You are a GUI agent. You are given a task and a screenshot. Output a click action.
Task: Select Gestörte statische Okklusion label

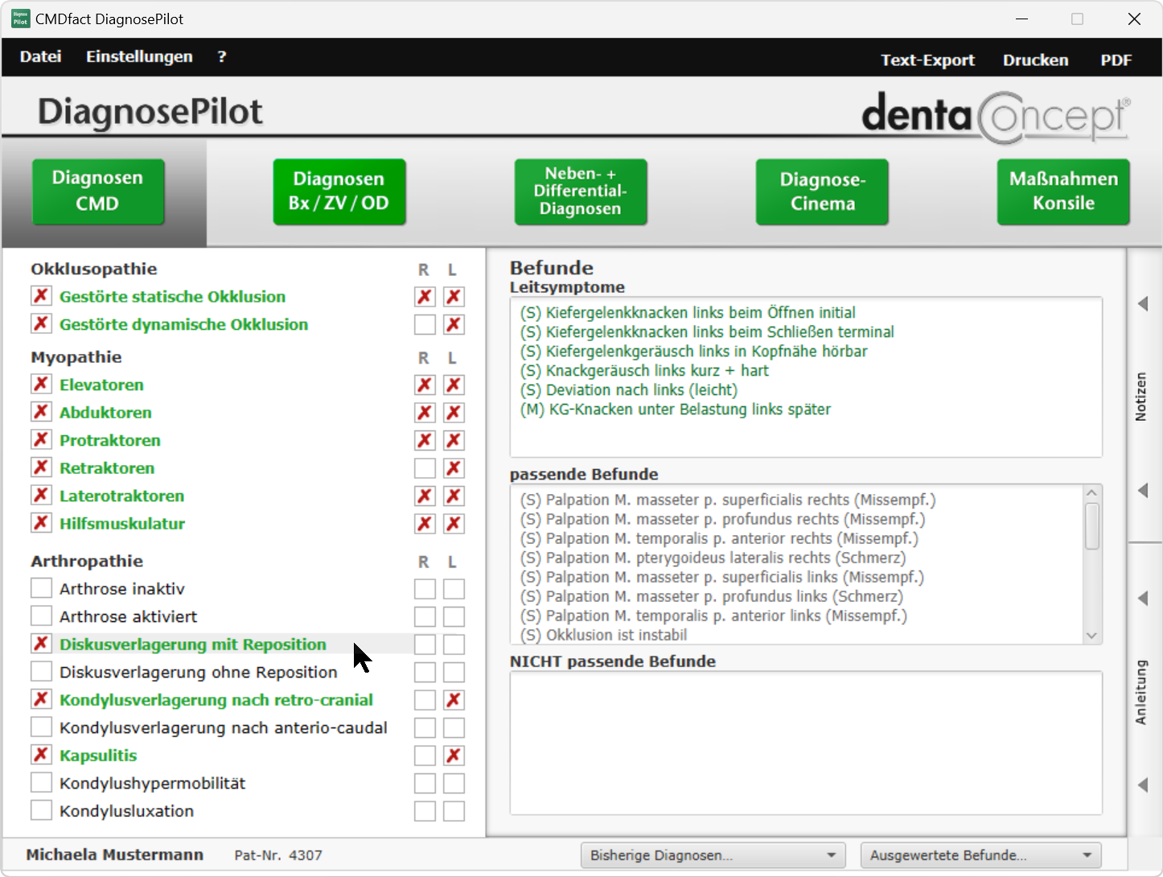click(172, 297)
